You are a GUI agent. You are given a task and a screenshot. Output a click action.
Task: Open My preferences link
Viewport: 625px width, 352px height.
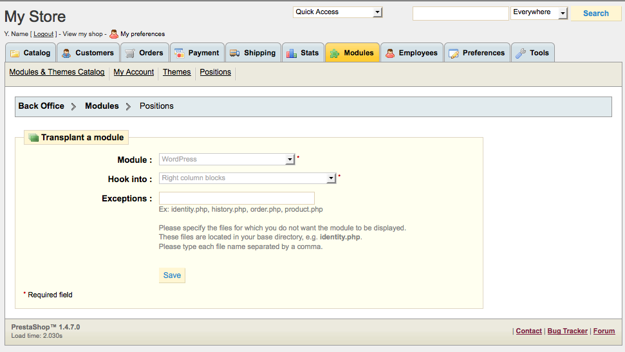(143, 34)
